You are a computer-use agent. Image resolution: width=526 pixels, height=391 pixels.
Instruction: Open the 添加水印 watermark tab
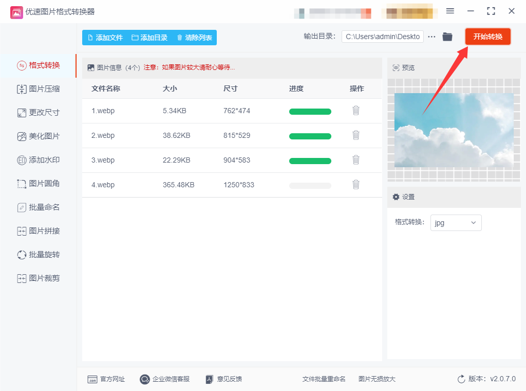click(38, 160)
